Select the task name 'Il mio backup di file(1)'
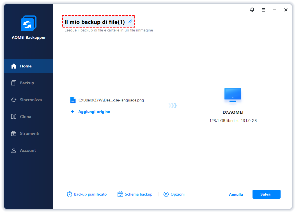 coord(95,22)
